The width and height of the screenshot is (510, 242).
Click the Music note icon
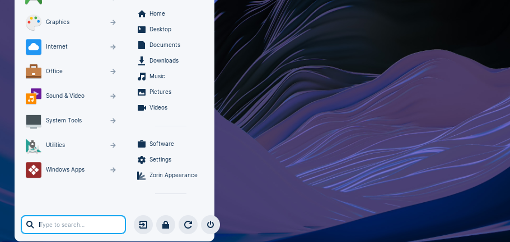coord(142,77)
